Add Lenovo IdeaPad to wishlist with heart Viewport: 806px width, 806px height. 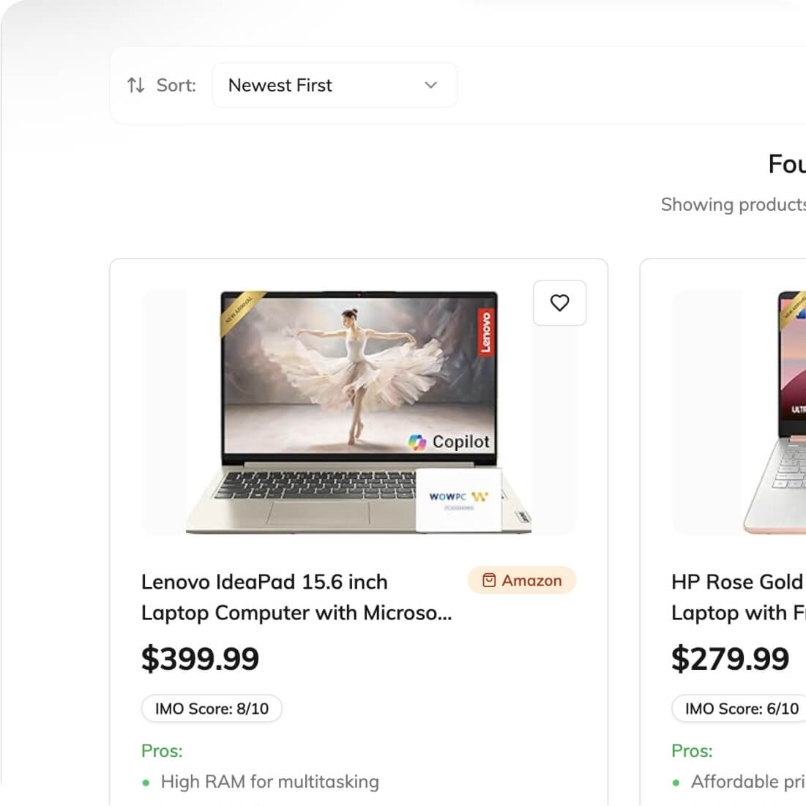click(x=559, y=303)
